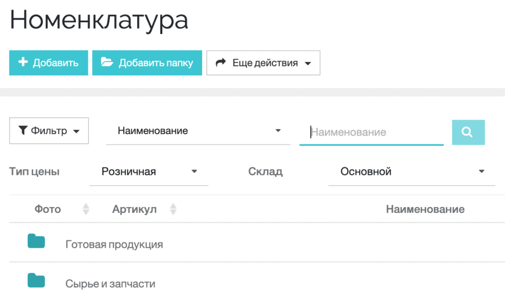This screenshot has width=505, height=300.
Task: Click the curved arrow icon on Еще действия
Action: [221, 63]
